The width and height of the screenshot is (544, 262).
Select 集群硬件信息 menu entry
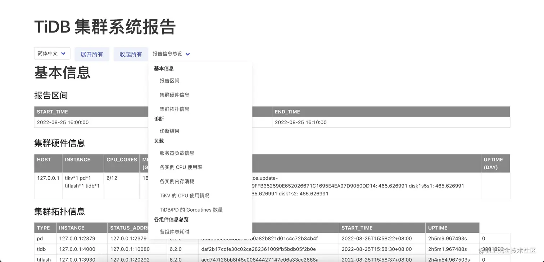point(174,95)
